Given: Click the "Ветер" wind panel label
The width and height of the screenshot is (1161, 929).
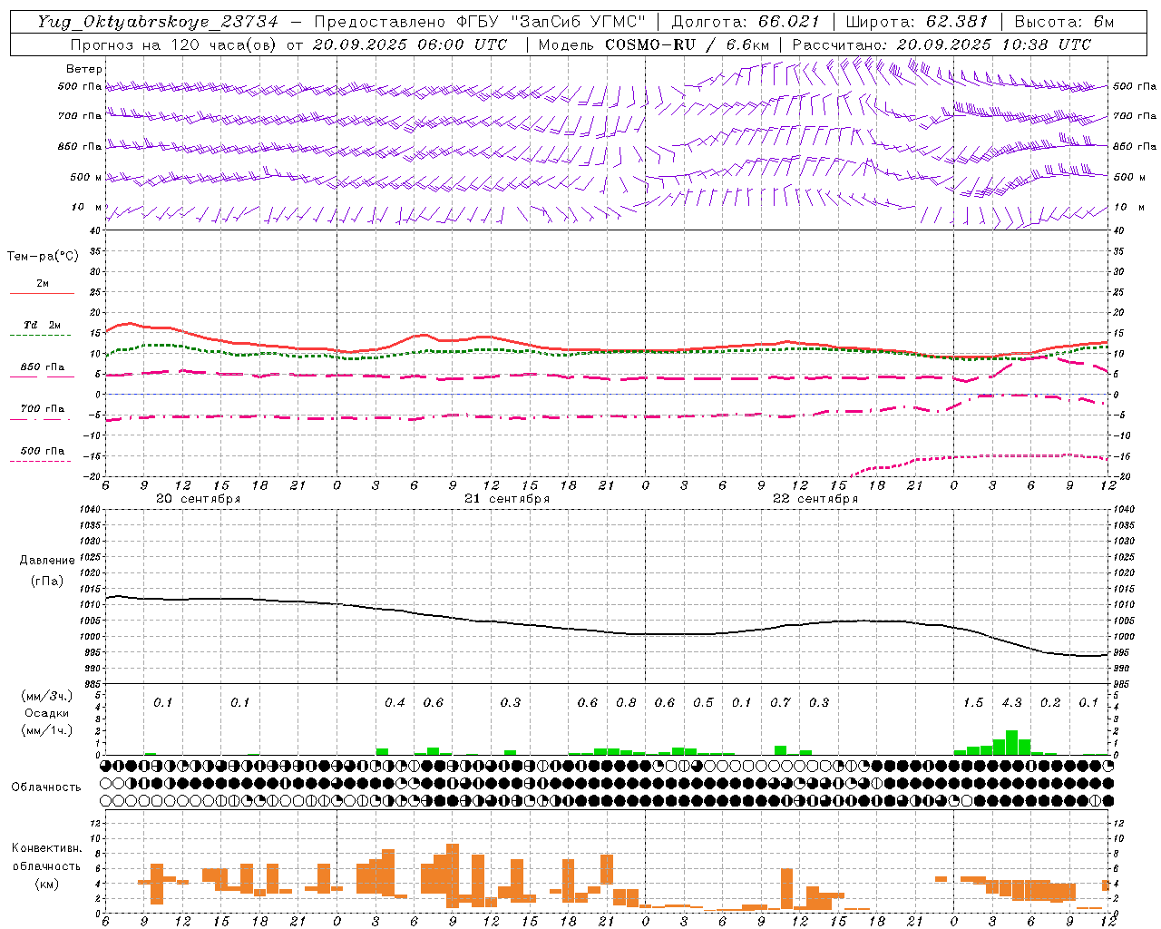Looking at the screenshot, I should click(x=84, y=69).
